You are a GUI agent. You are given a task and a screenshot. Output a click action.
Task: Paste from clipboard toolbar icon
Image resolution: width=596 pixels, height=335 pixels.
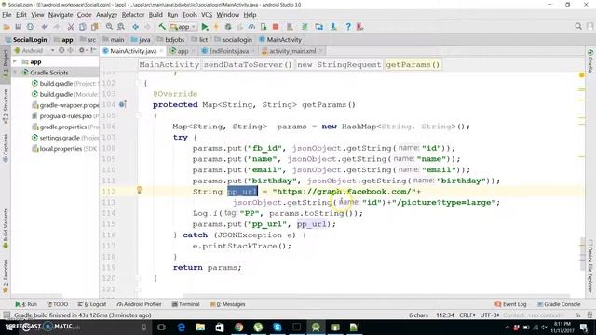[x=94, y=27]
